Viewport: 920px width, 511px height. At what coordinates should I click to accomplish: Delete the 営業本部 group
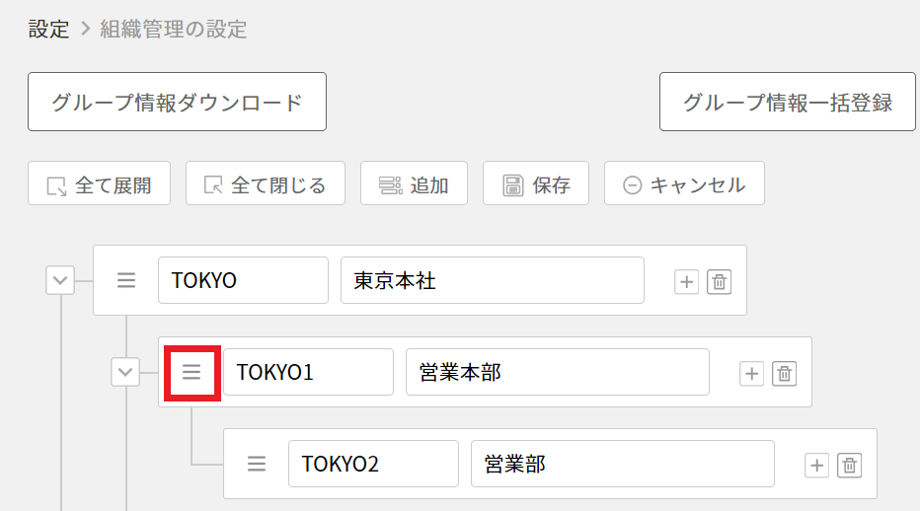pos(785,373)
